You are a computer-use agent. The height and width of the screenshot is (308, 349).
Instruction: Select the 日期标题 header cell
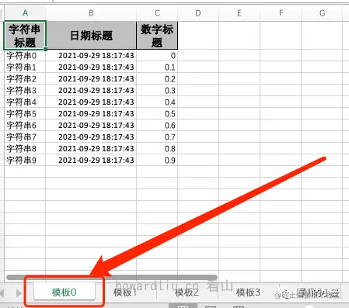[91, 36]
